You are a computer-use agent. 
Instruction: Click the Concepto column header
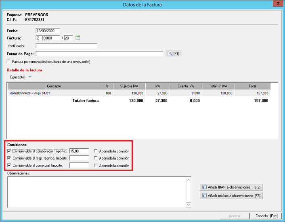click(54, 86)
